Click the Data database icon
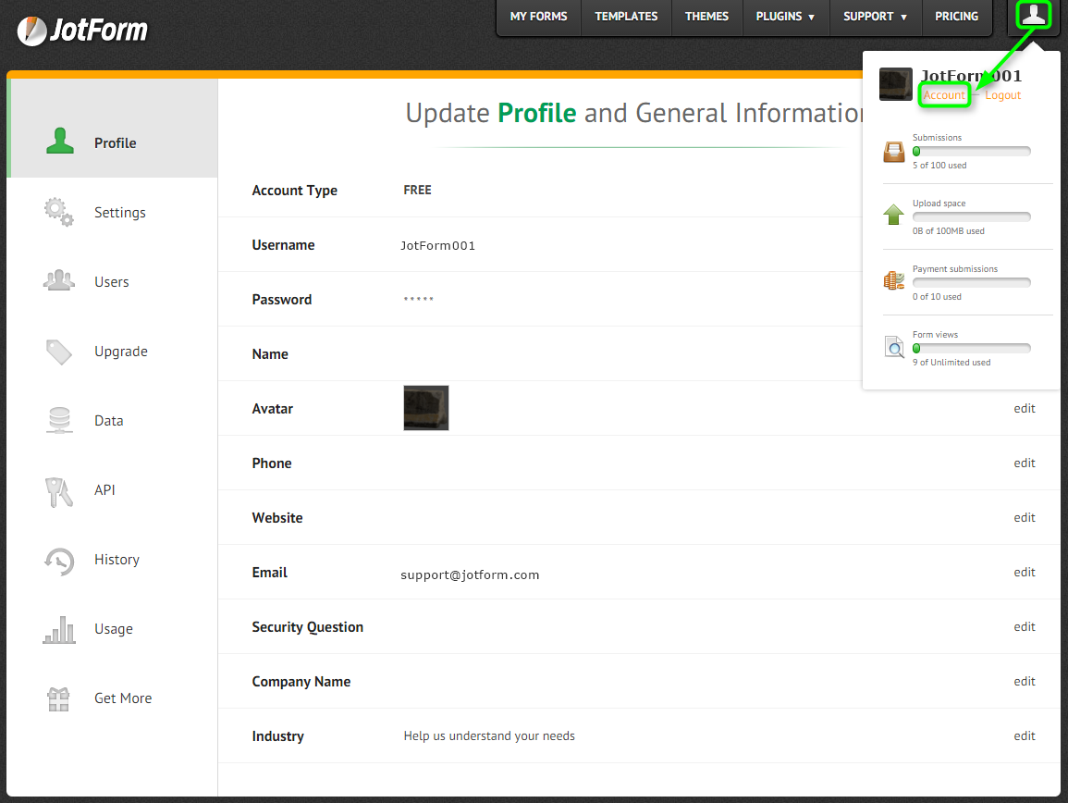 (59, 420)
